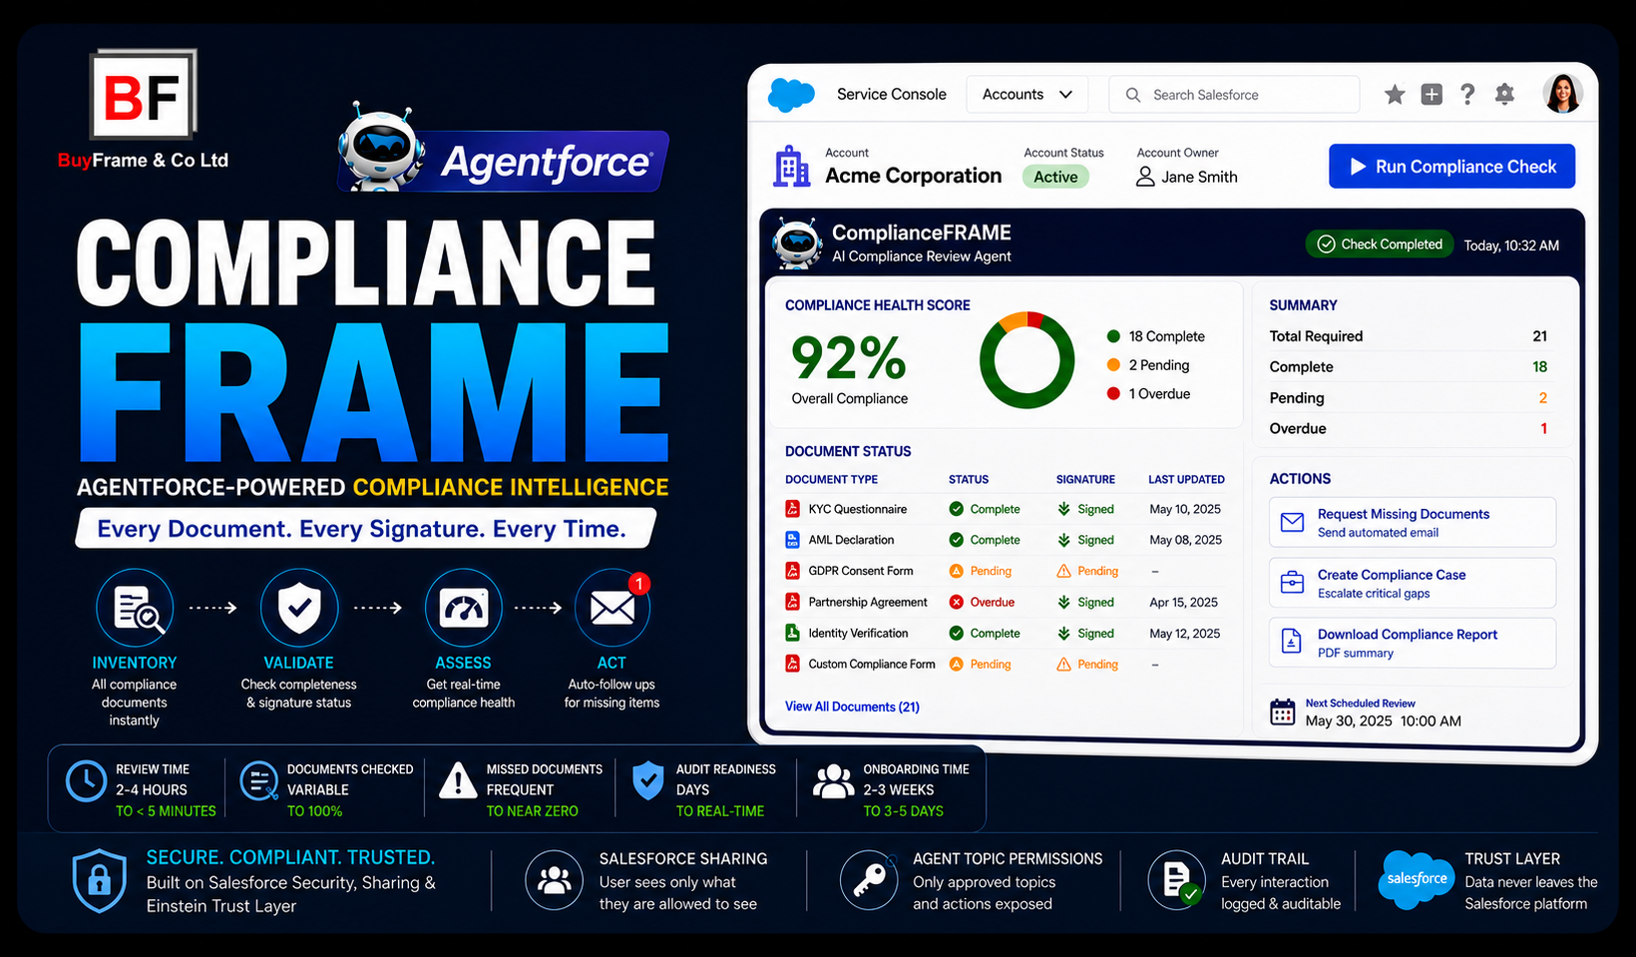1636x957 pixels.
Task: Click the Overdue summary count row
Action: 1408,429
